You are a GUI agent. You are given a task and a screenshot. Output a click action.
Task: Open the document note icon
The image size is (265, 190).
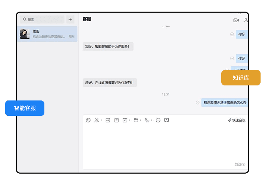click(116, 120)
